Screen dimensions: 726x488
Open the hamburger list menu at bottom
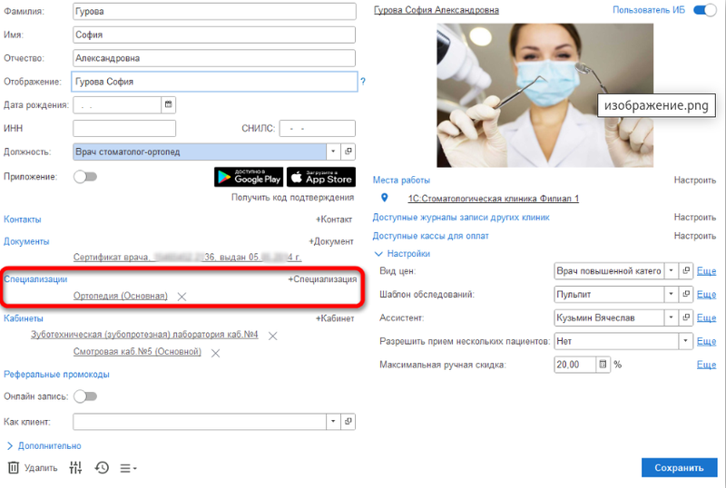tap(128, 469)
